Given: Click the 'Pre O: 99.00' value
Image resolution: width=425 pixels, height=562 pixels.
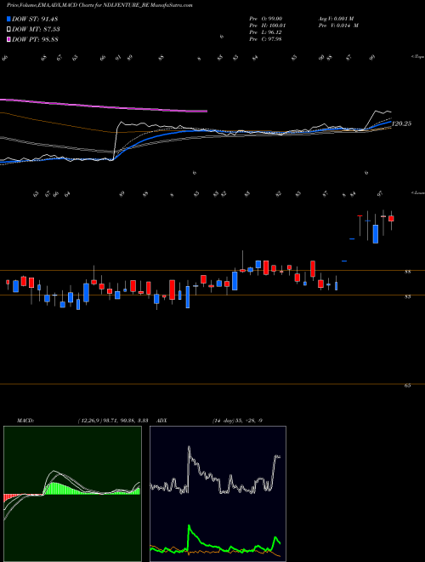Looking at the screenshot, I should (x=265, y=18).
